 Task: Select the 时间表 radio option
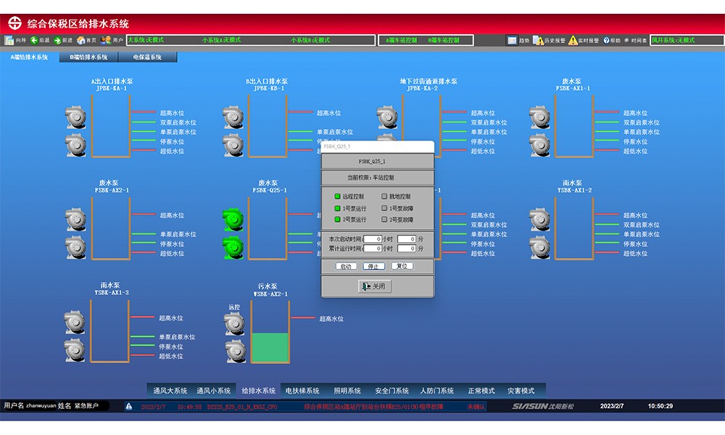(626, 41)
